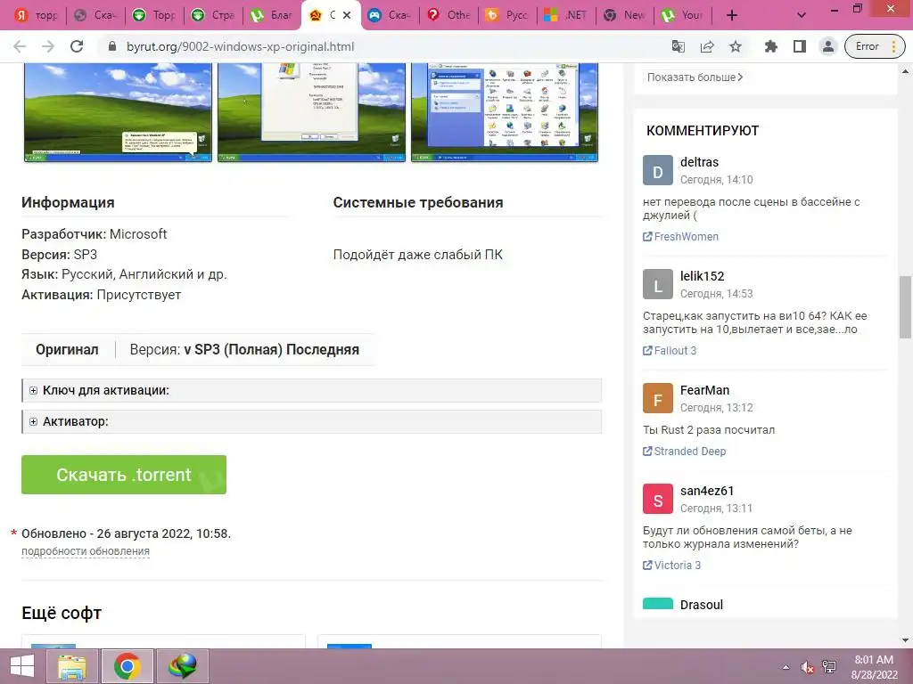
Task: Click the network tray icon
Action: [829, 667]
